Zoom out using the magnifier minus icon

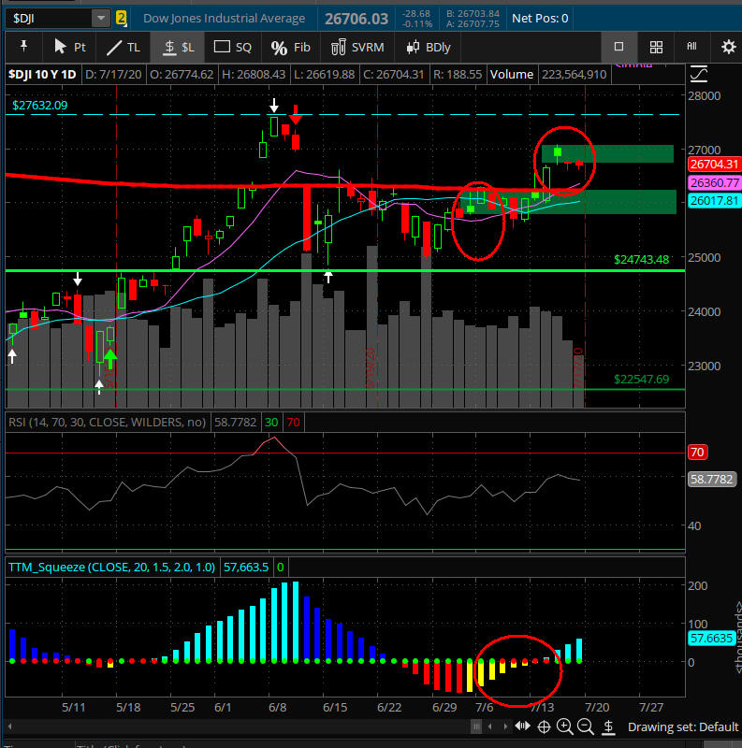tap(586, 726)
